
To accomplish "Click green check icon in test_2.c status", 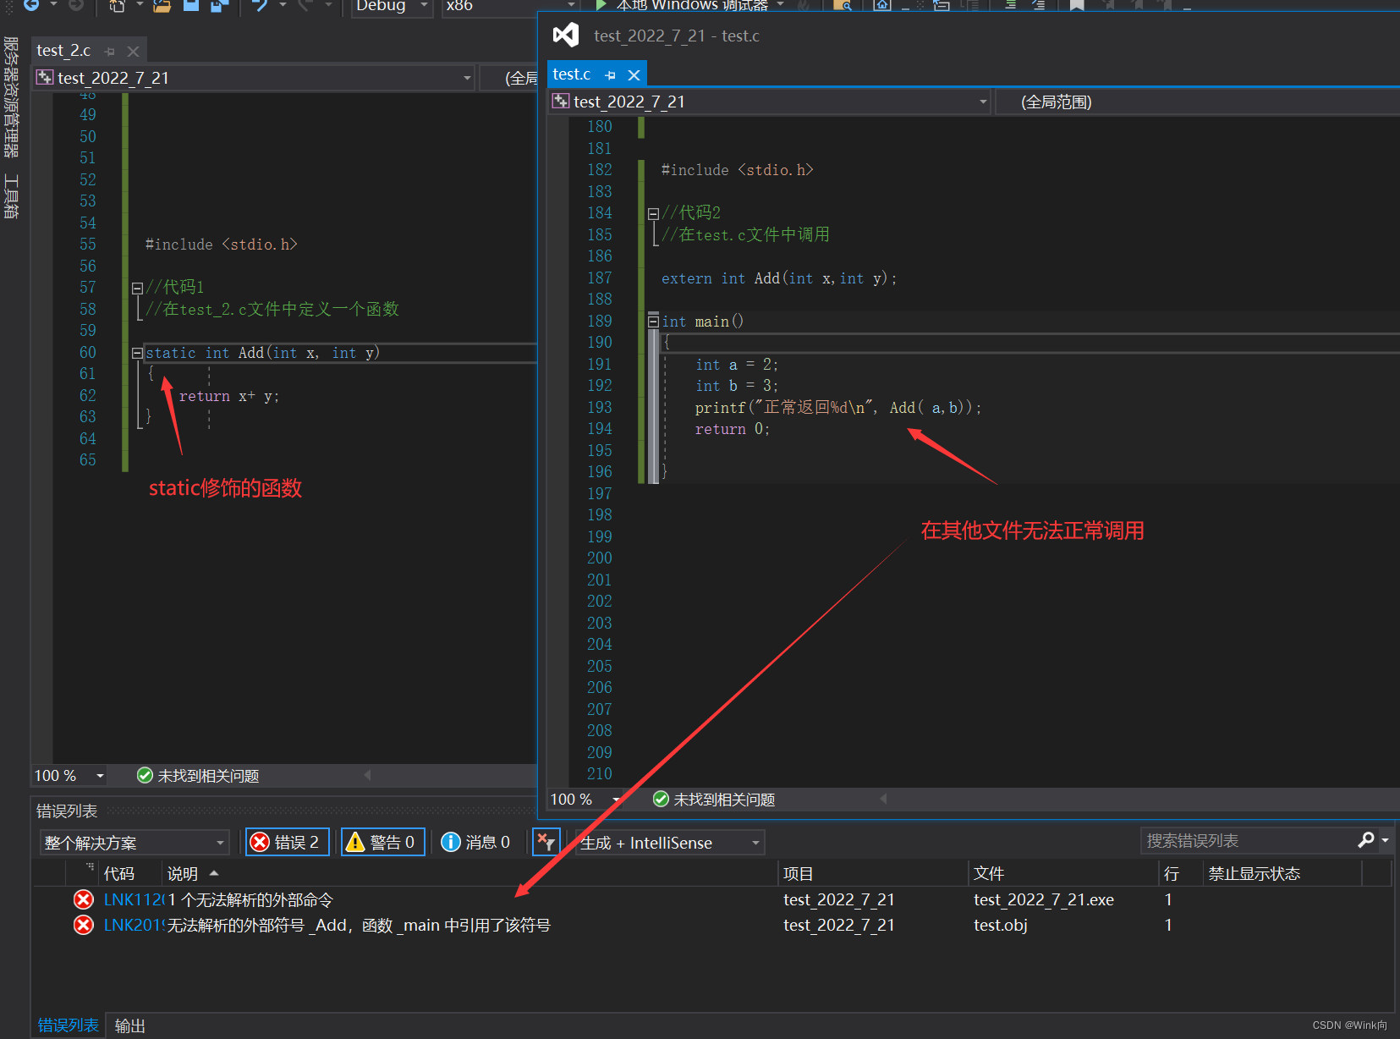I will tap(145, 775).
